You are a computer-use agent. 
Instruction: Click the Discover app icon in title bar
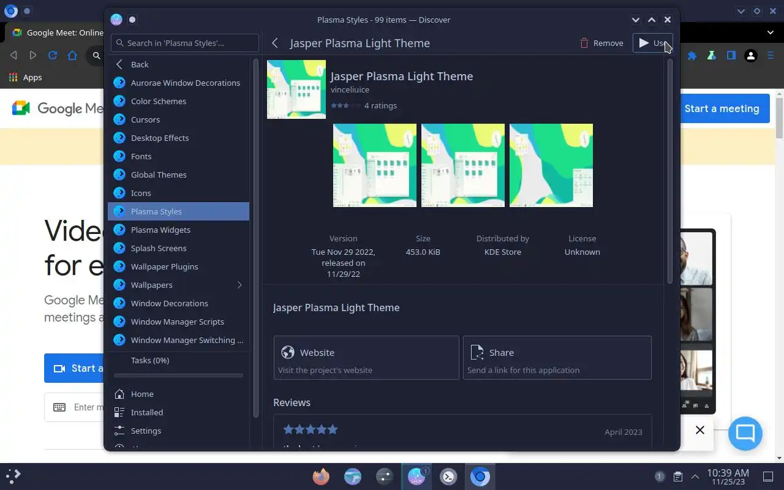tap(116, 20)
